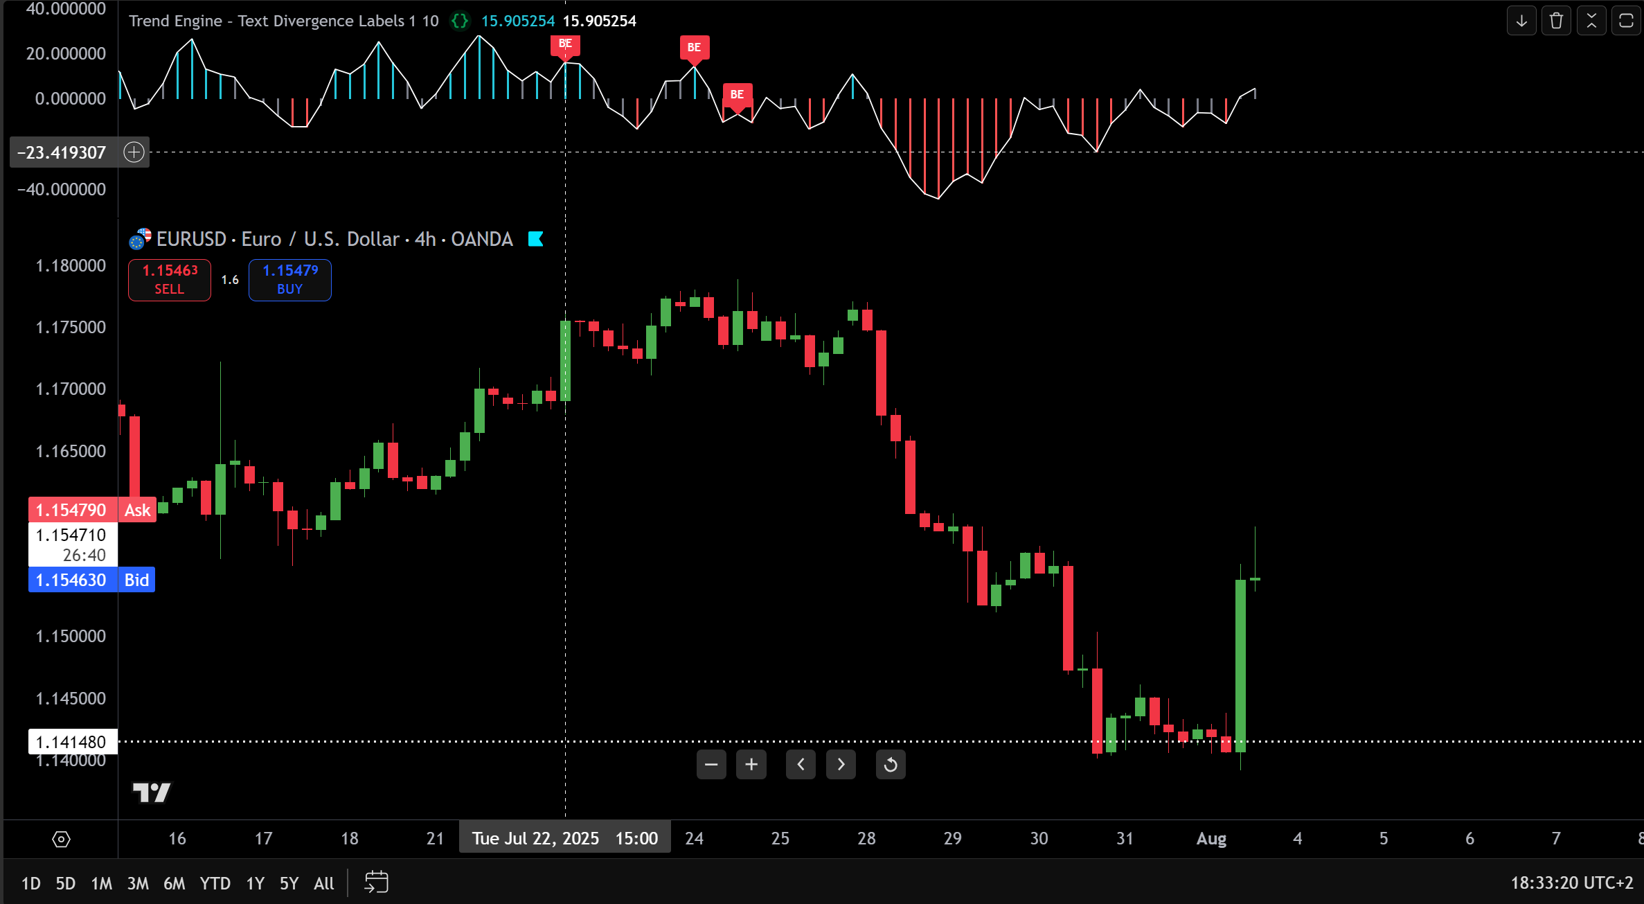Image resolution: width=1644 pixels, height=904 pixels.
Task: Maximize the indicator pane with the maximize icon
Action: [x=1626, y=21]
